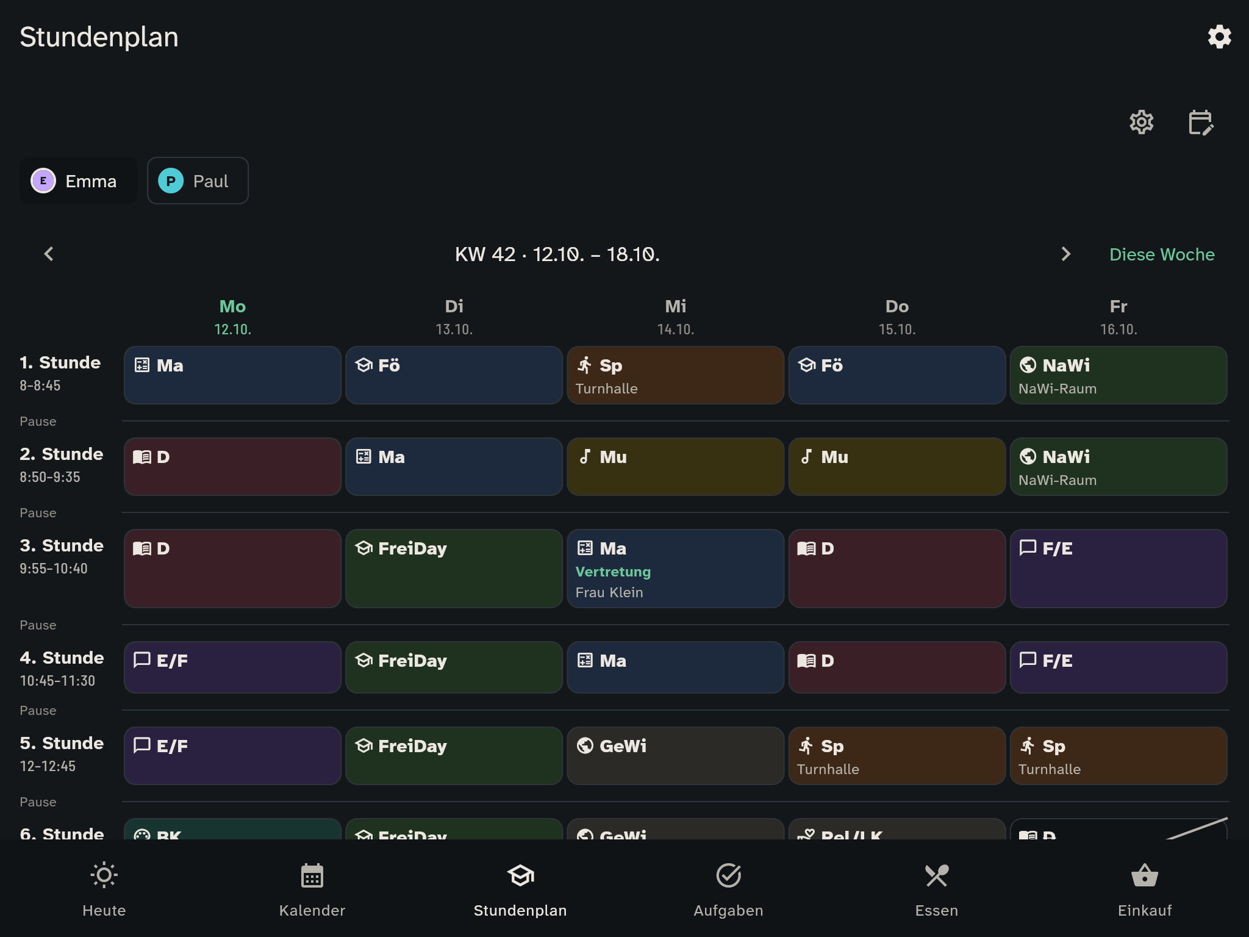This screenshot has width=1249, height=937.
Task: Click the KW 42 week label
Action: (x=557, y=254)
